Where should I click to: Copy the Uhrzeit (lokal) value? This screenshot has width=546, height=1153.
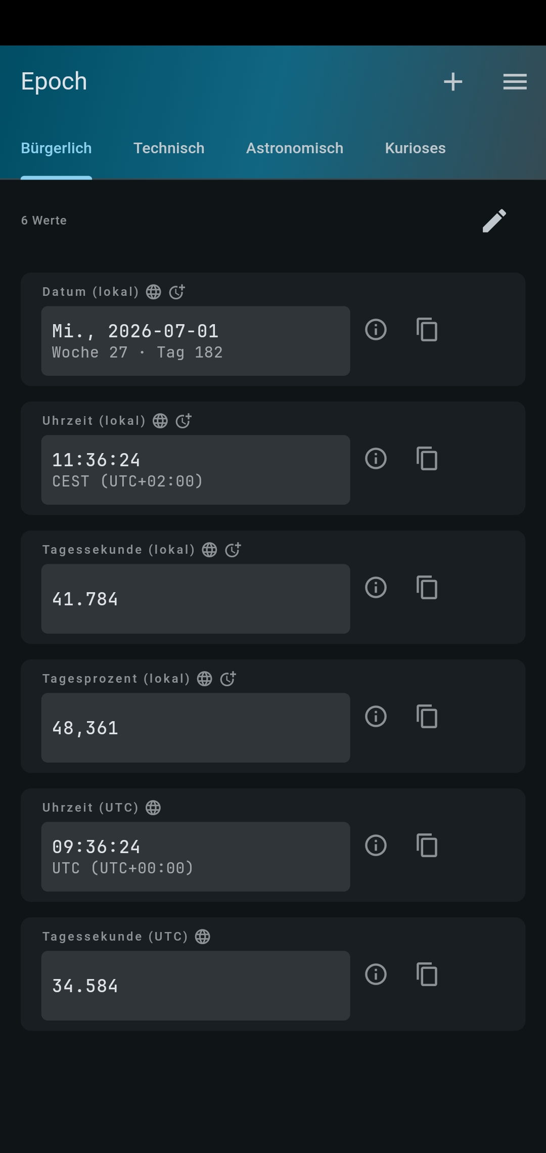pyautogui.click(x=427, y=459)
